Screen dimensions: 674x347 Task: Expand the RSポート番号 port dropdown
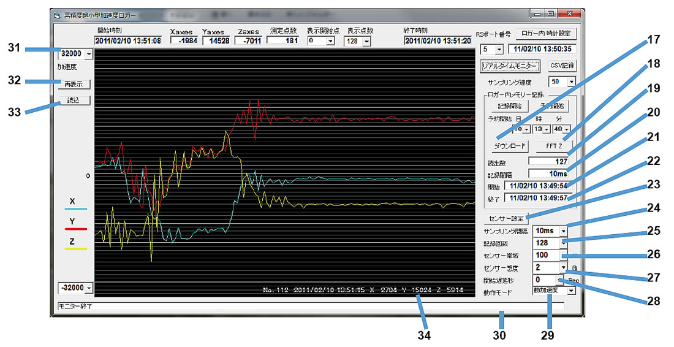pyautogui.click(x=498, y=48)
